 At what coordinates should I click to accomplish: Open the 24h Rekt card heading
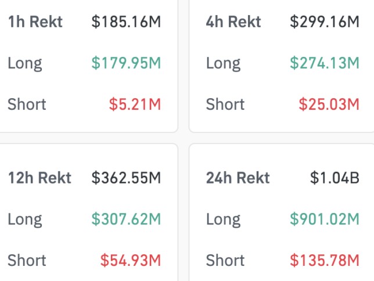pyautogui.click(x=238, y=178)
